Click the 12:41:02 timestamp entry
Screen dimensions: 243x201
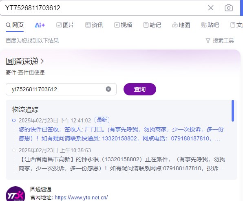55,120
